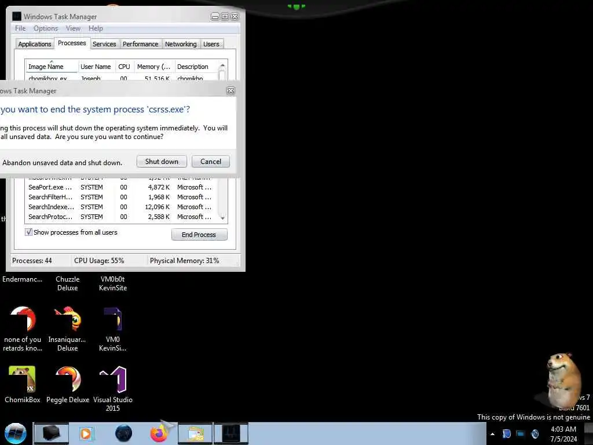
Task: Click the date 7/5/2024 in the tray
Action: pos(563,439)
